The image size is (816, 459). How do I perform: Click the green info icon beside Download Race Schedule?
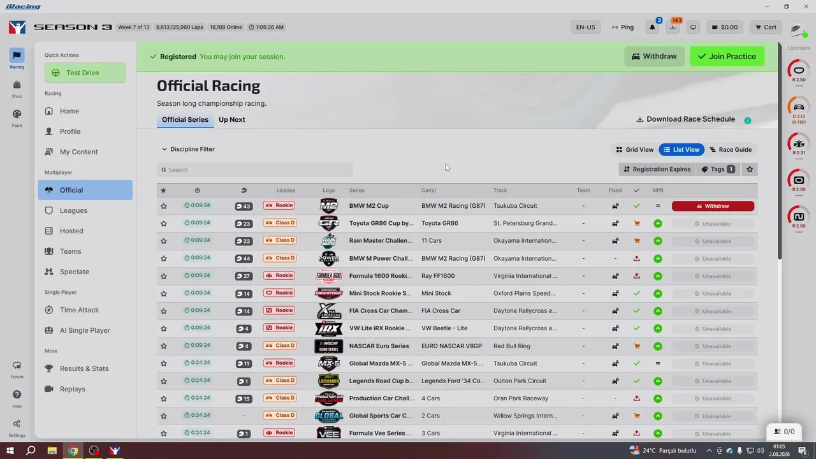click(748, 120)
